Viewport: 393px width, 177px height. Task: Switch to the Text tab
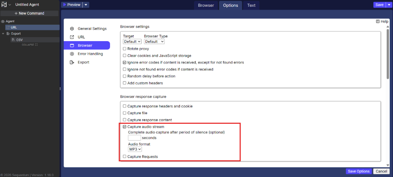(251, 5)
